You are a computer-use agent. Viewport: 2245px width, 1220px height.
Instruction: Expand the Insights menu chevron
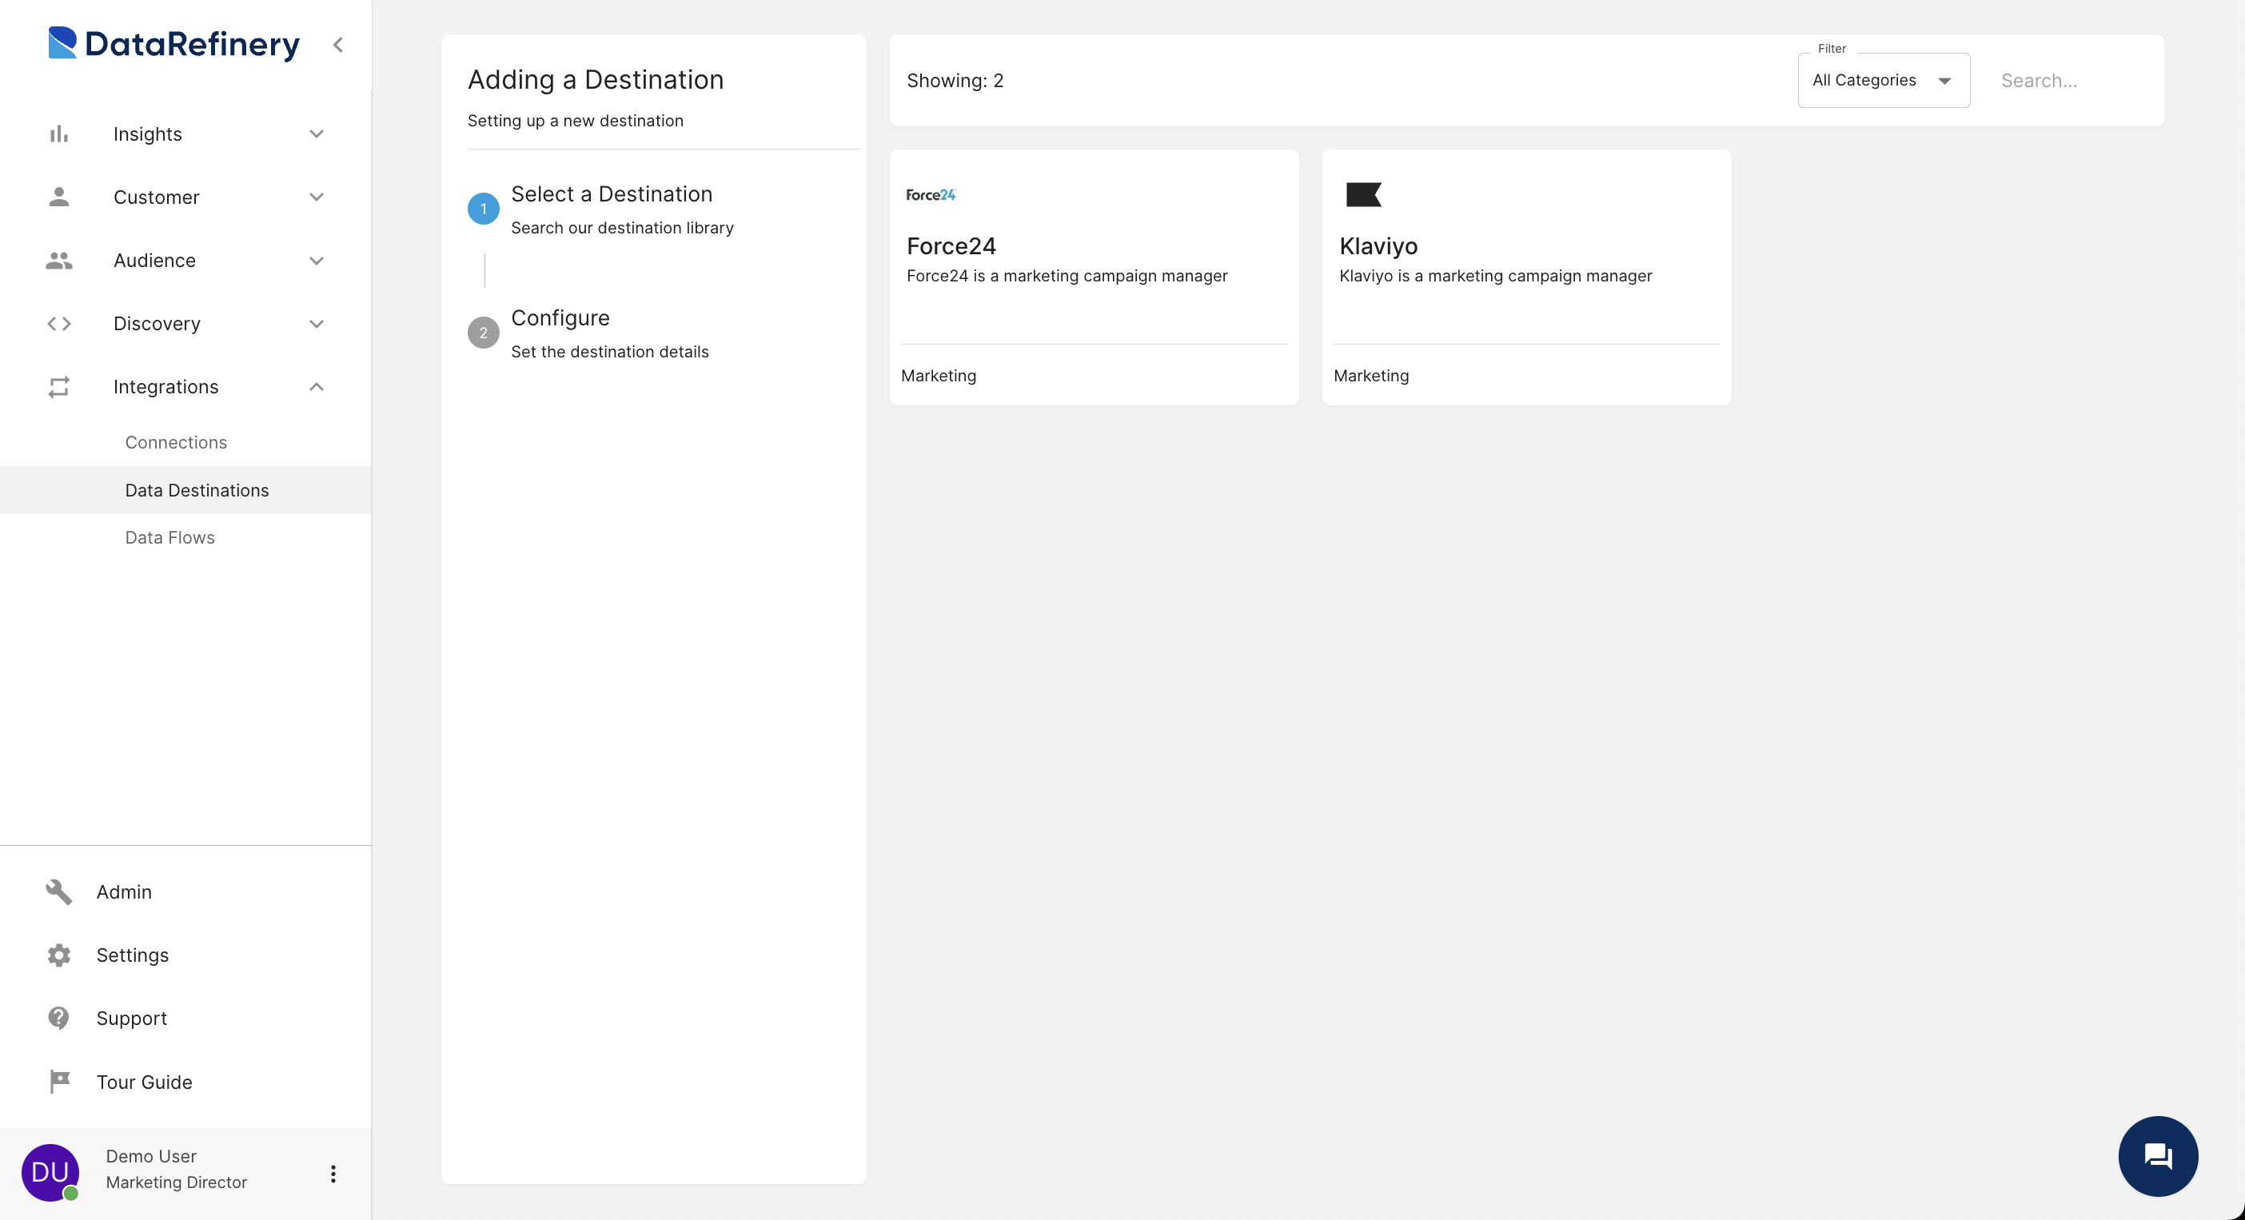pyautogui.click(x=317, y=134)
